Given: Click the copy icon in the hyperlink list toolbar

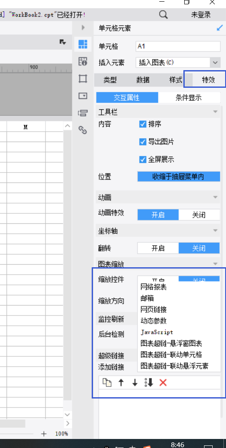Looking at the screenshot, I should tap(107, 383).
